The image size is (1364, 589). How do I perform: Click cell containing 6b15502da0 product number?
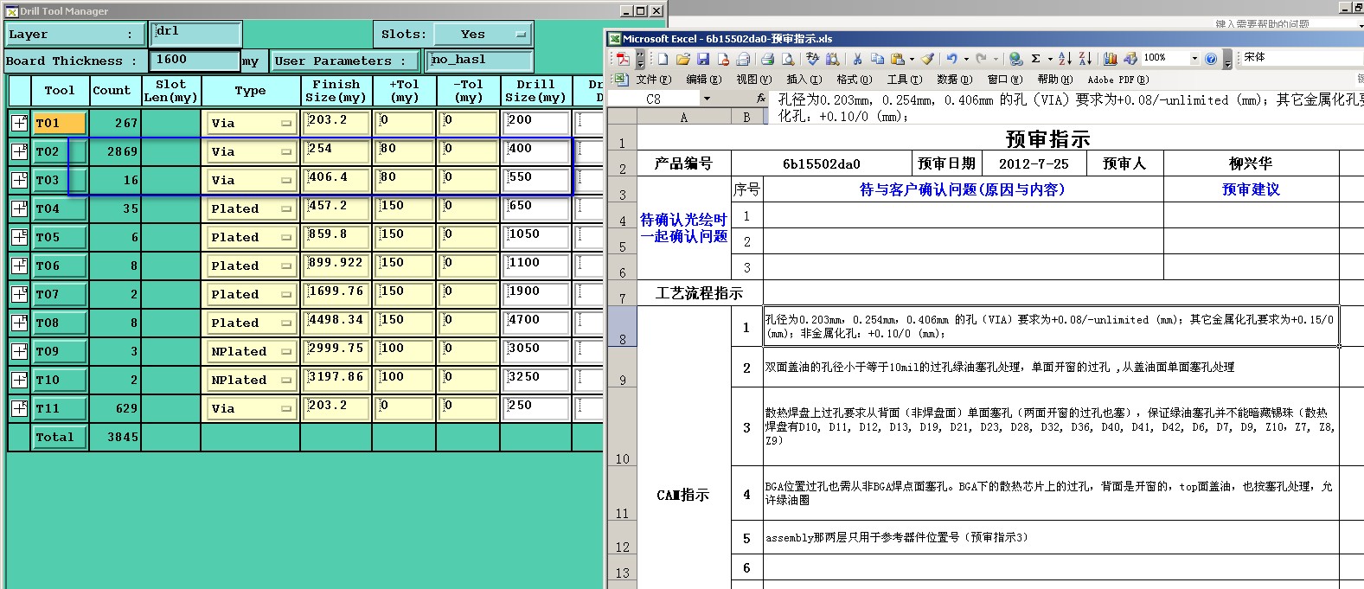(x=822, y=163)
